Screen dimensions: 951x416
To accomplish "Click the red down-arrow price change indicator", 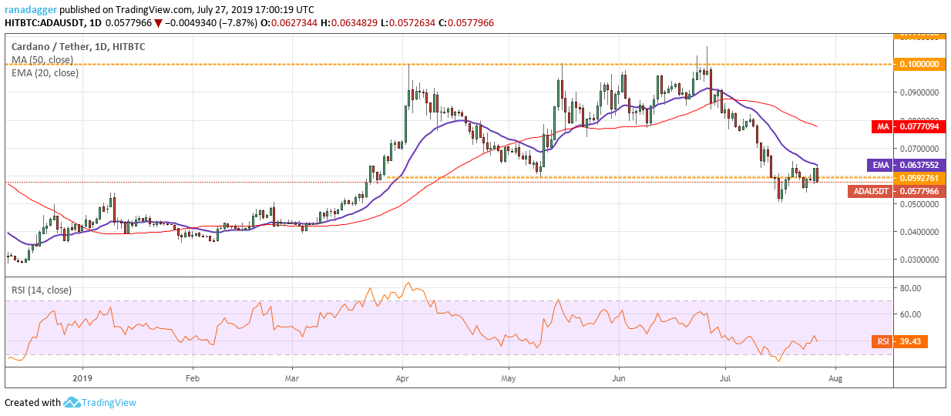I will click(x=158, y=23).
